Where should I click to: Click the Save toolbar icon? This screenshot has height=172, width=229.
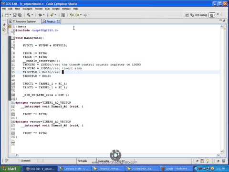[14, 15]
